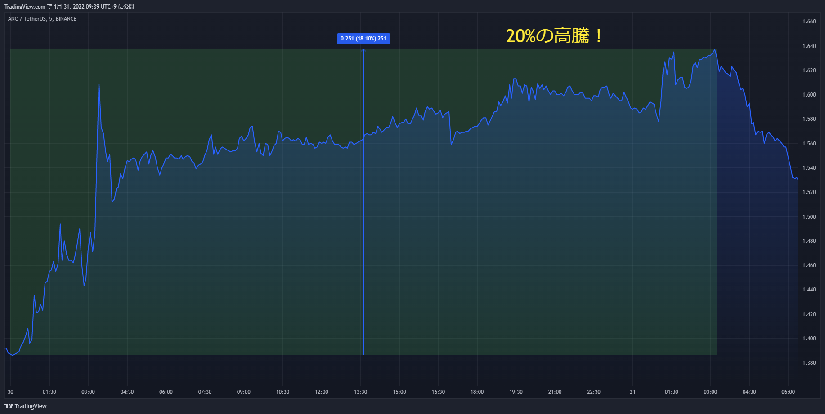Click the 1.640 price axis label
This screenshot has height=414, width=825.
pos(809,46)
